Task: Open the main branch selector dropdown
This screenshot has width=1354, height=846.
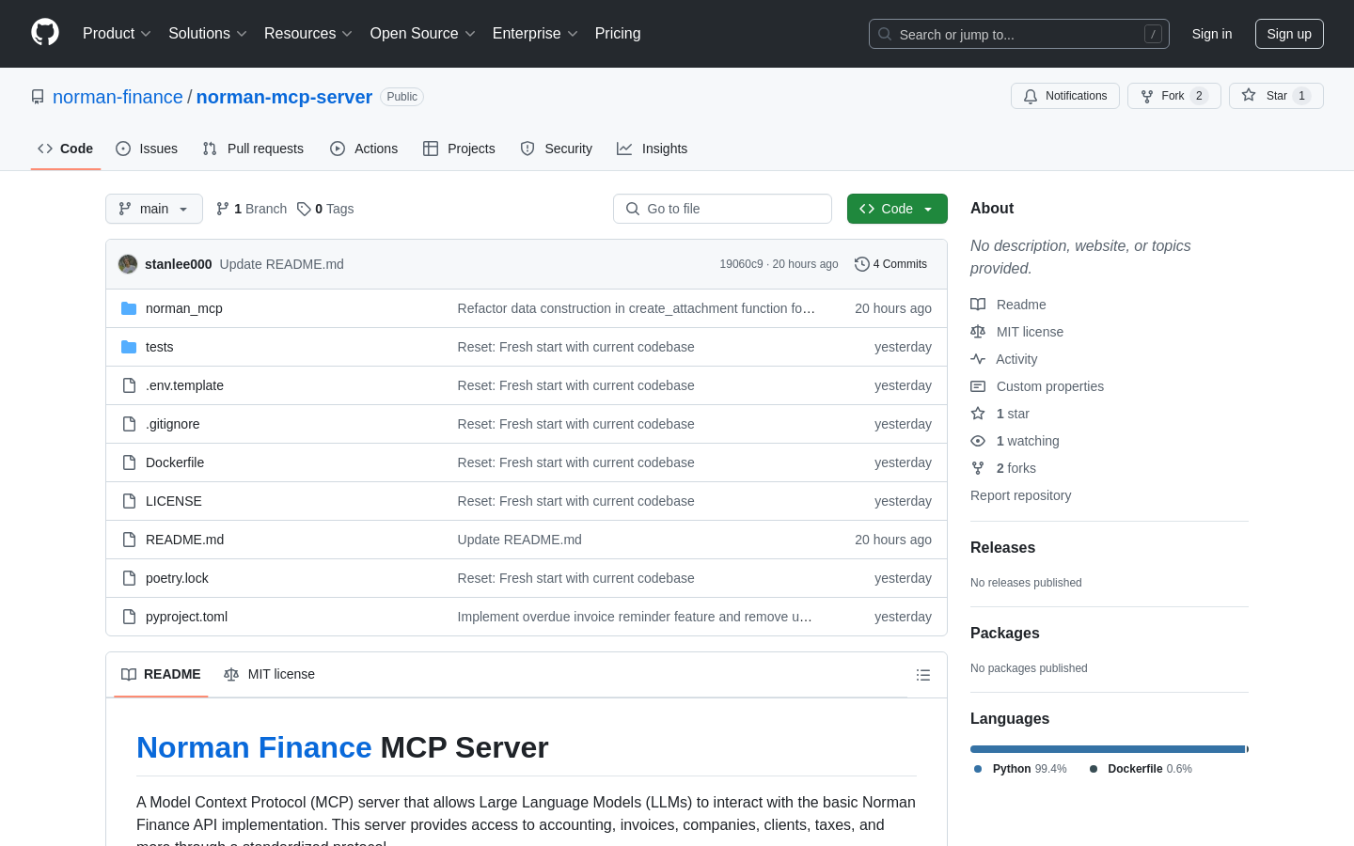Action: click(x=154, y=209)
